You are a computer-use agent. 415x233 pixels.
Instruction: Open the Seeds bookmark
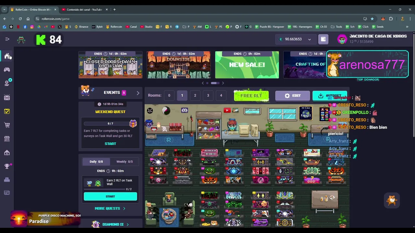pyautogui.click(x=378, y=27)
